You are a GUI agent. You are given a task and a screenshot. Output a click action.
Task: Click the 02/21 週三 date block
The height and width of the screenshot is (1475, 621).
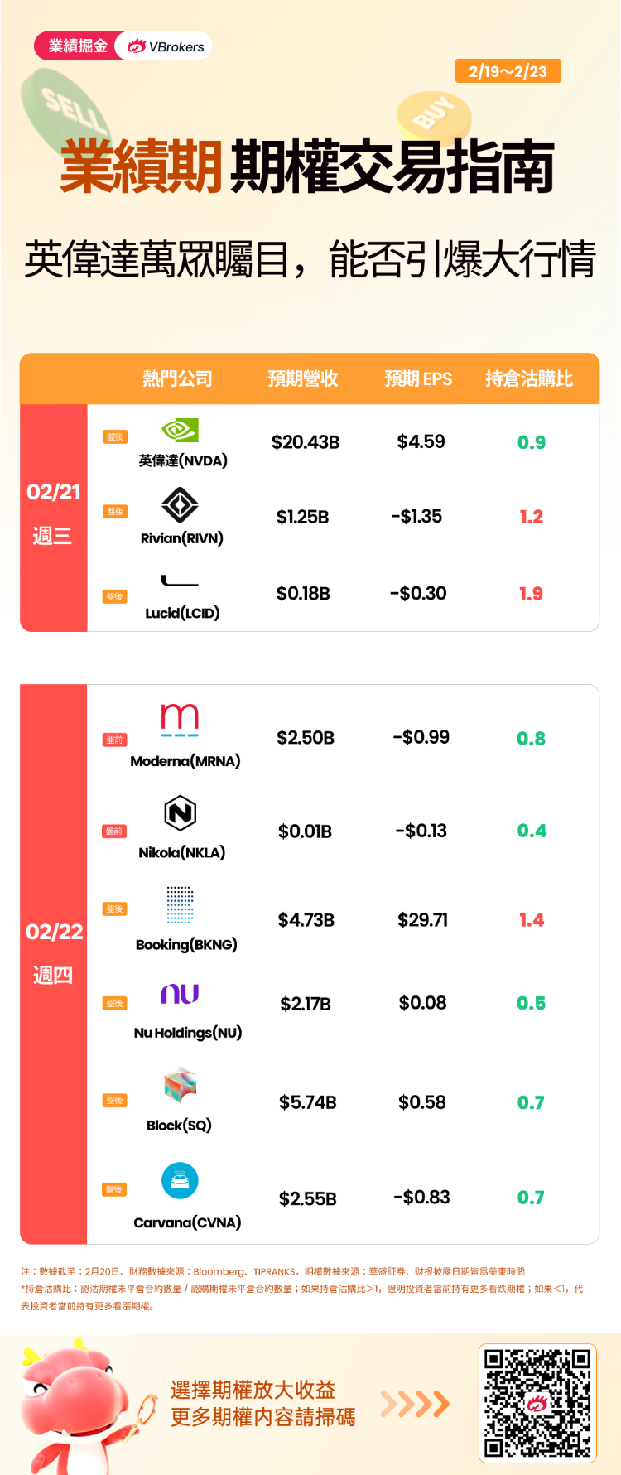pos(54,518)
